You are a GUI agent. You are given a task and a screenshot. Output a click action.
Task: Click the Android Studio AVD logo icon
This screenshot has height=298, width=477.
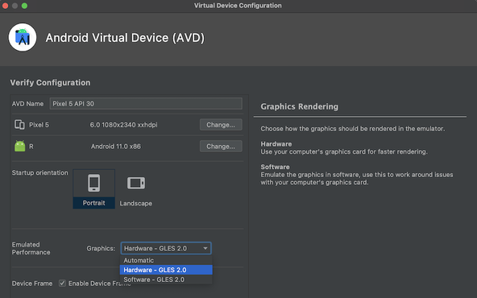point(23,37)
